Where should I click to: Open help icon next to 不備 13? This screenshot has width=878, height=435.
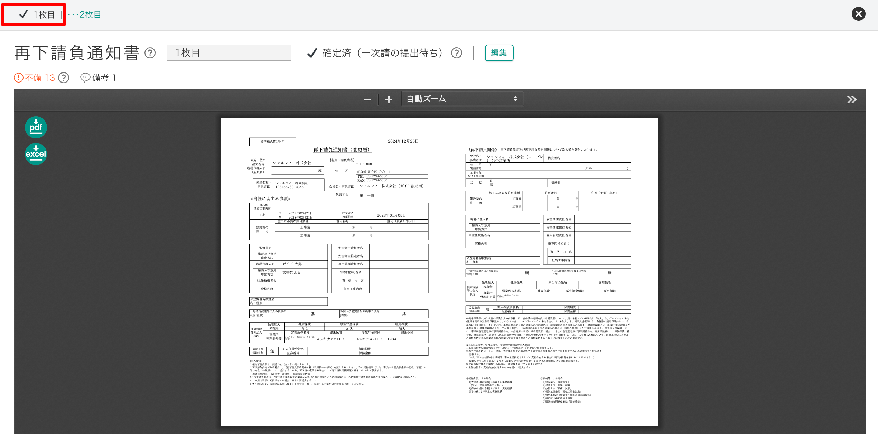pos(64,78)
